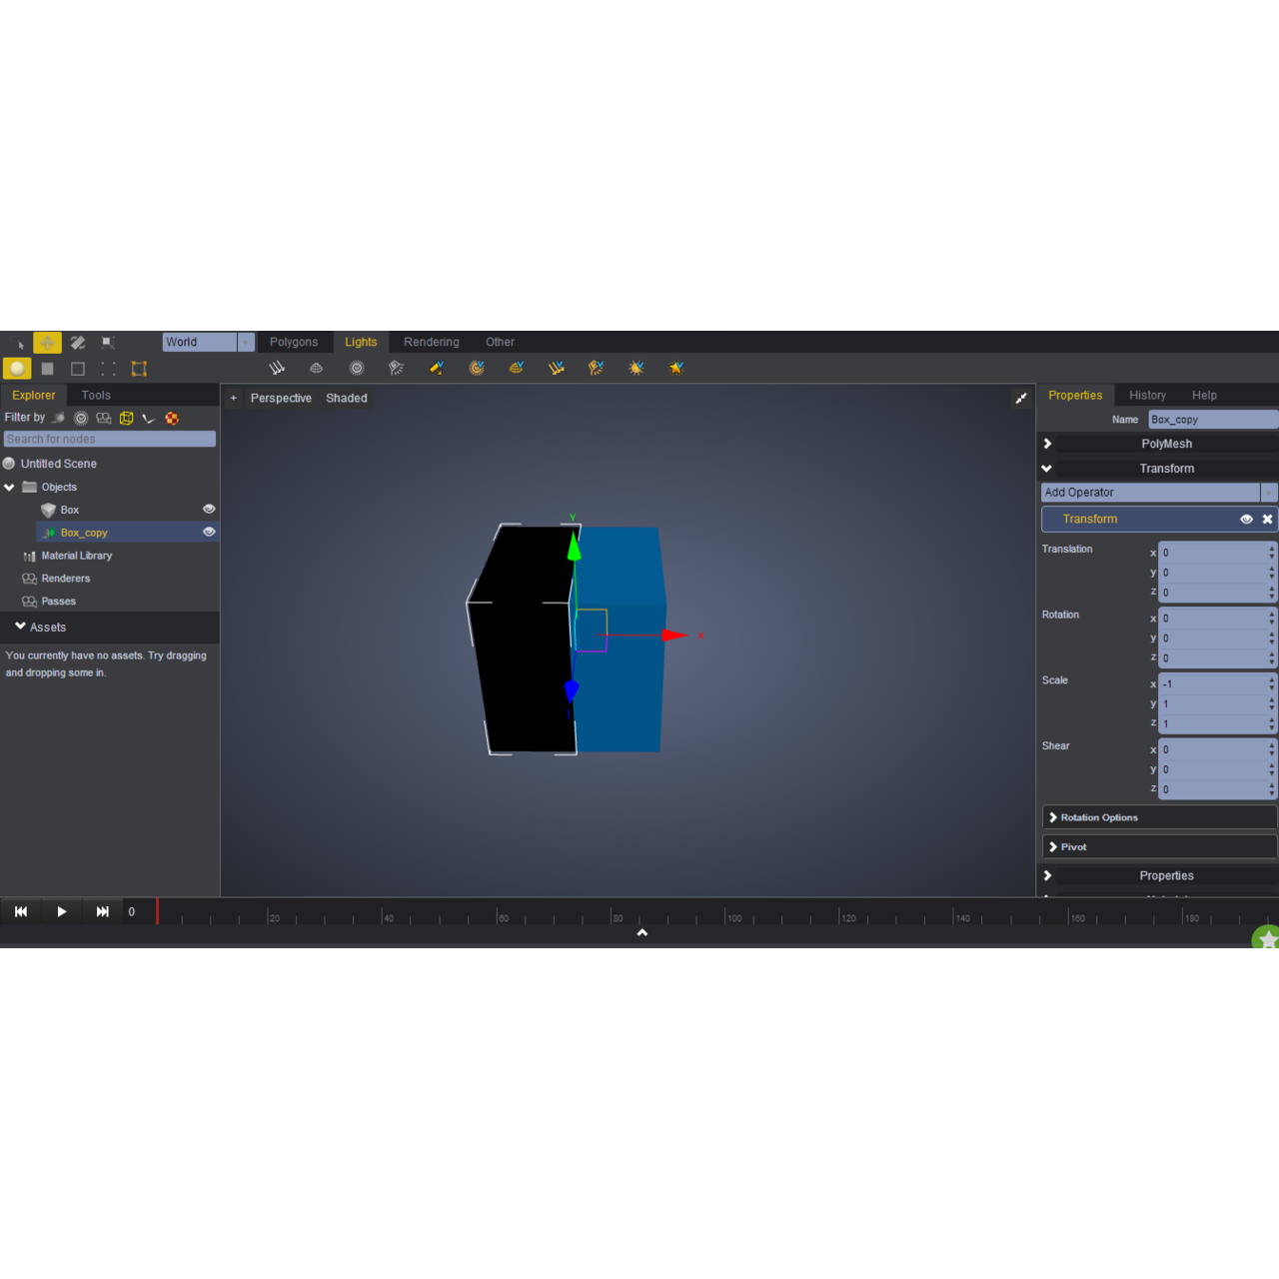Hide the Box object using eye icon
The height and width of the screenshot is (1279, 1279).
209,510
